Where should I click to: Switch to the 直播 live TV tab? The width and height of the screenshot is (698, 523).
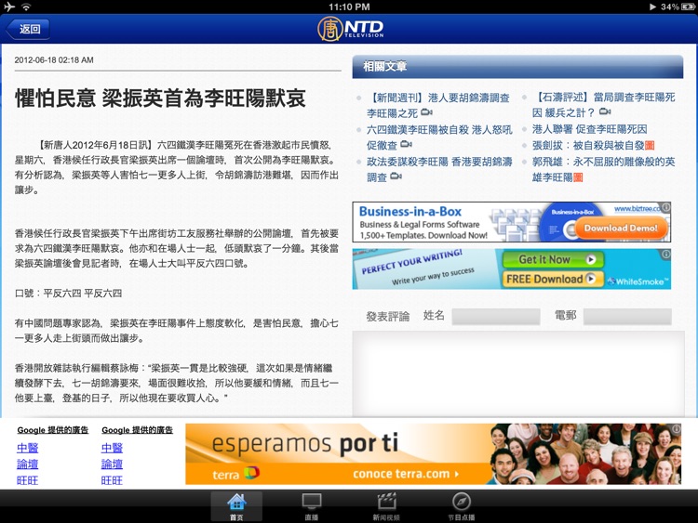(x=312, y=506)
